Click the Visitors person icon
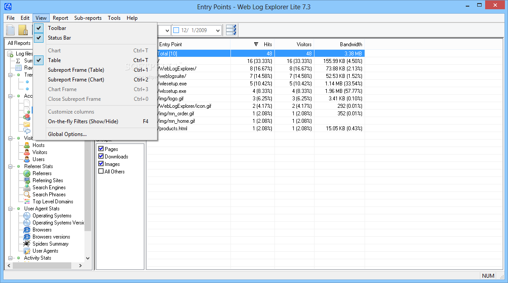508x283 pixels. (x=27, y=152)
